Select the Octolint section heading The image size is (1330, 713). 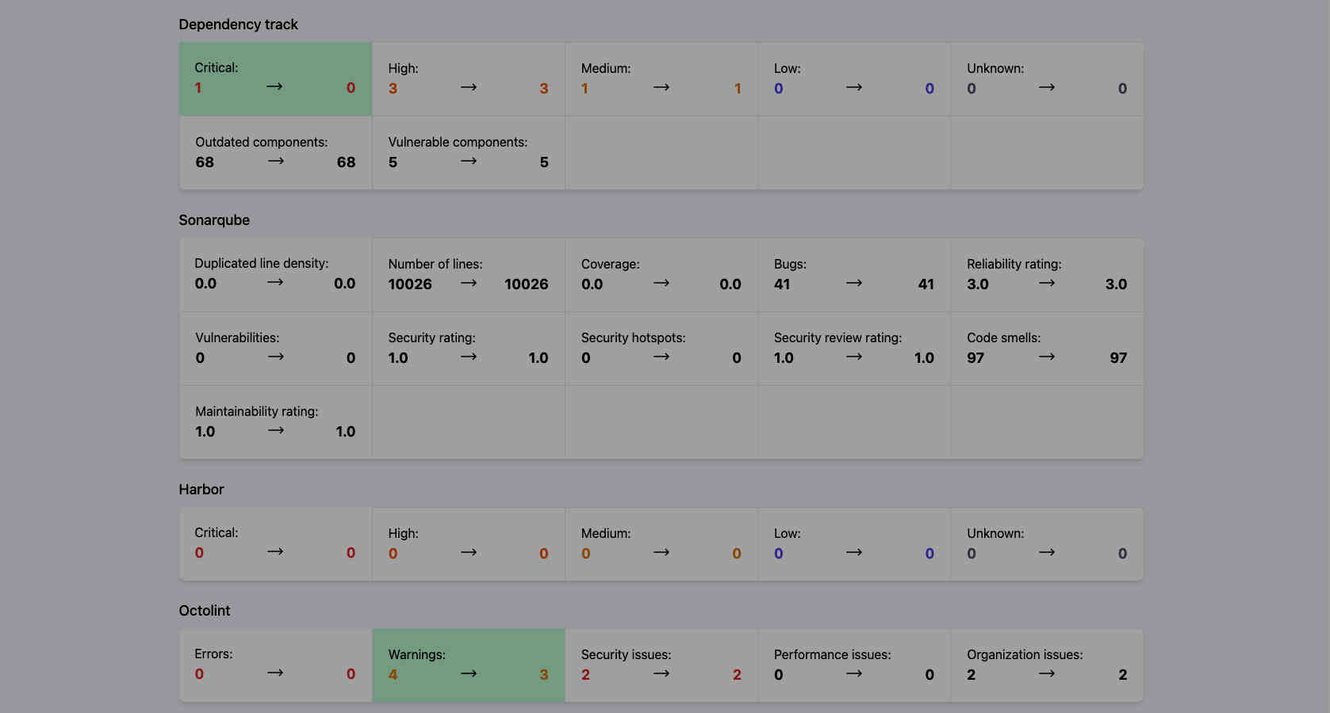[x=205, y=611]
